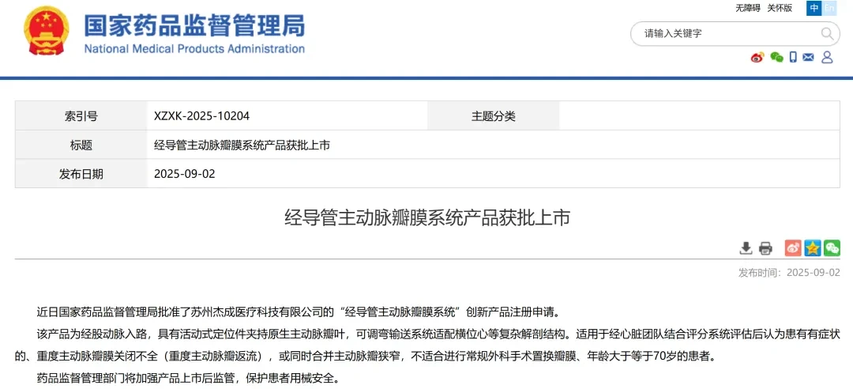Open the WeChat icon under the search box
Image resolution: width=853 pixels, height=389 pixels.
[777, 57]
